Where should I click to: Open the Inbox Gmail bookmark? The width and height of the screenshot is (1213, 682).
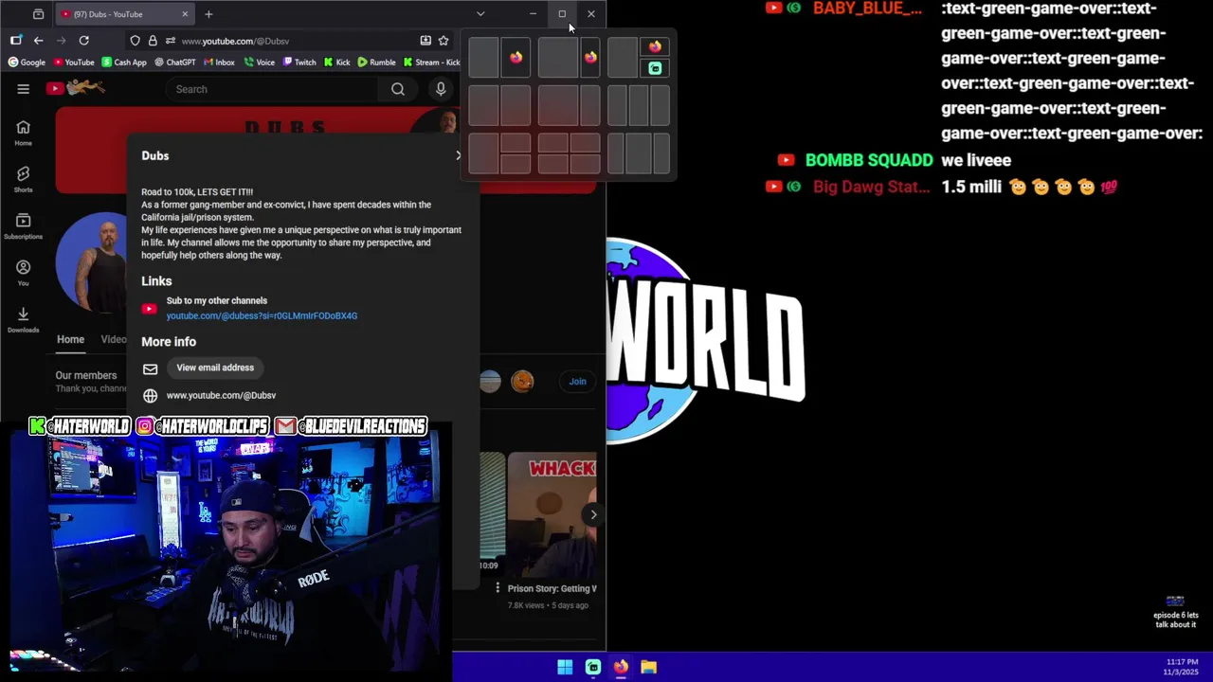[219, 63]
